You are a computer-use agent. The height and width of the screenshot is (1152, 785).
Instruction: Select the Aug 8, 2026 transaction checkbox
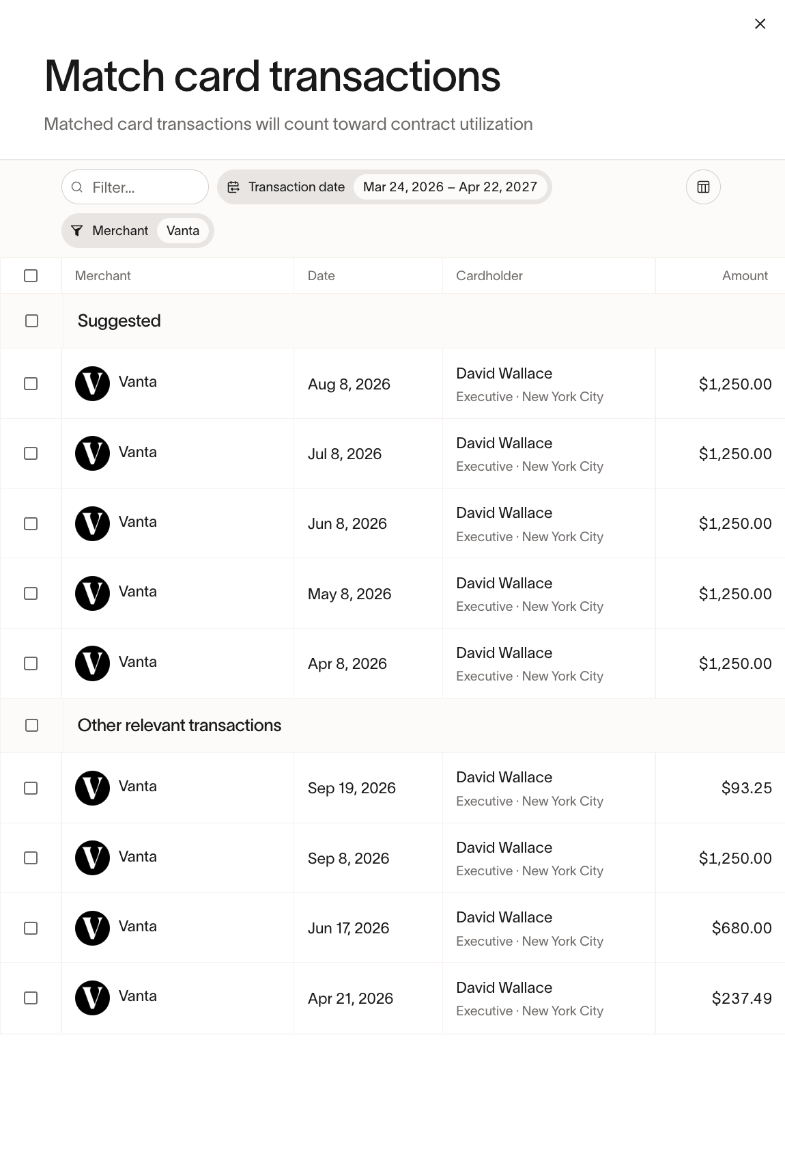[31, 384]
